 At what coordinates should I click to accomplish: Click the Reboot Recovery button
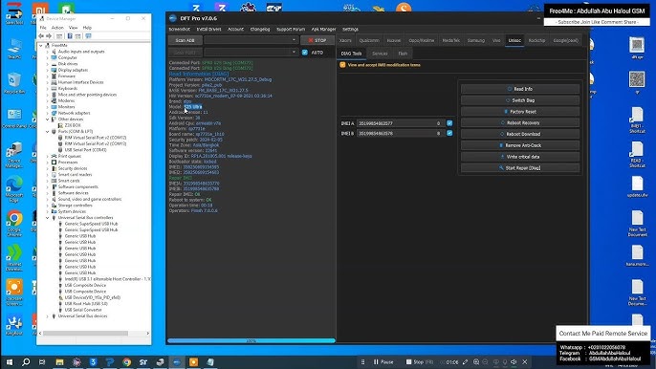[x=520, y=123]
